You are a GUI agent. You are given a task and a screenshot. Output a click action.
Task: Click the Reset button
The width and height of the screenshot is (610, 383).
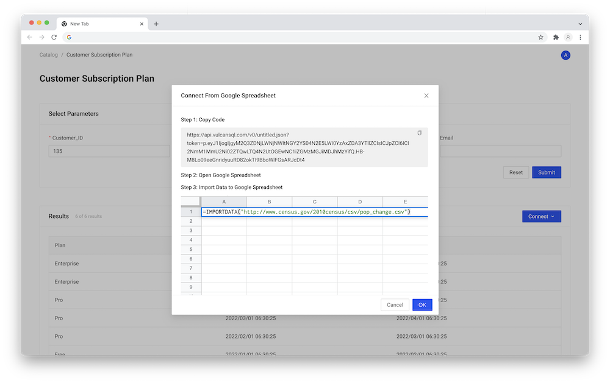[516, 172]
